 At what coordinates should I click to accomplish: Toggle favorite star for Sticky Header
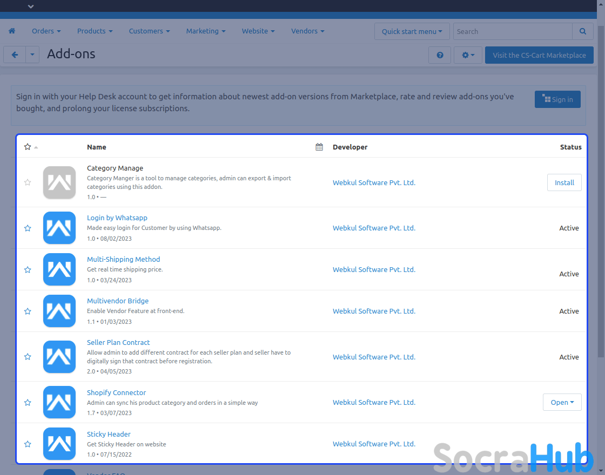click(28, 444)
